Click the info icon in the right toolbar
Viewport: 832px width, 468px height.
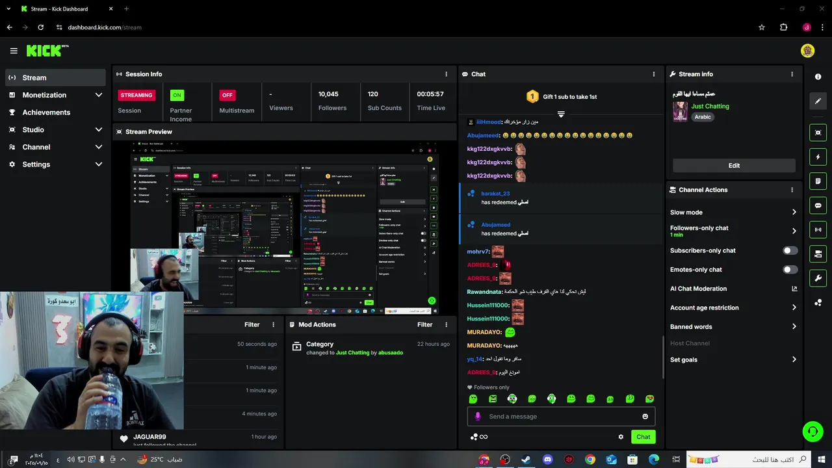(x=818, y=77)
